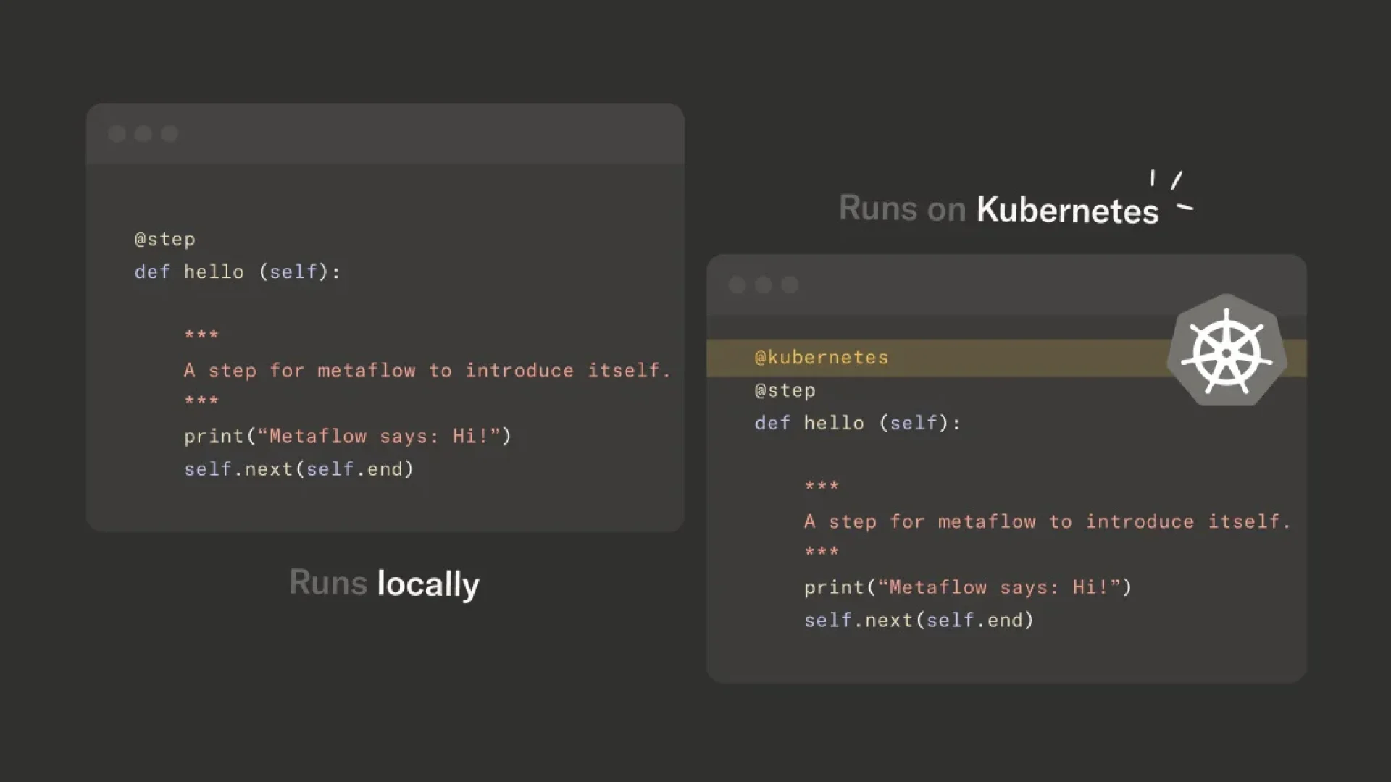The image size is (1391, 782).
Task: Click 'self.next(self.end)' in the local window
Action: (x=298, y=469)
